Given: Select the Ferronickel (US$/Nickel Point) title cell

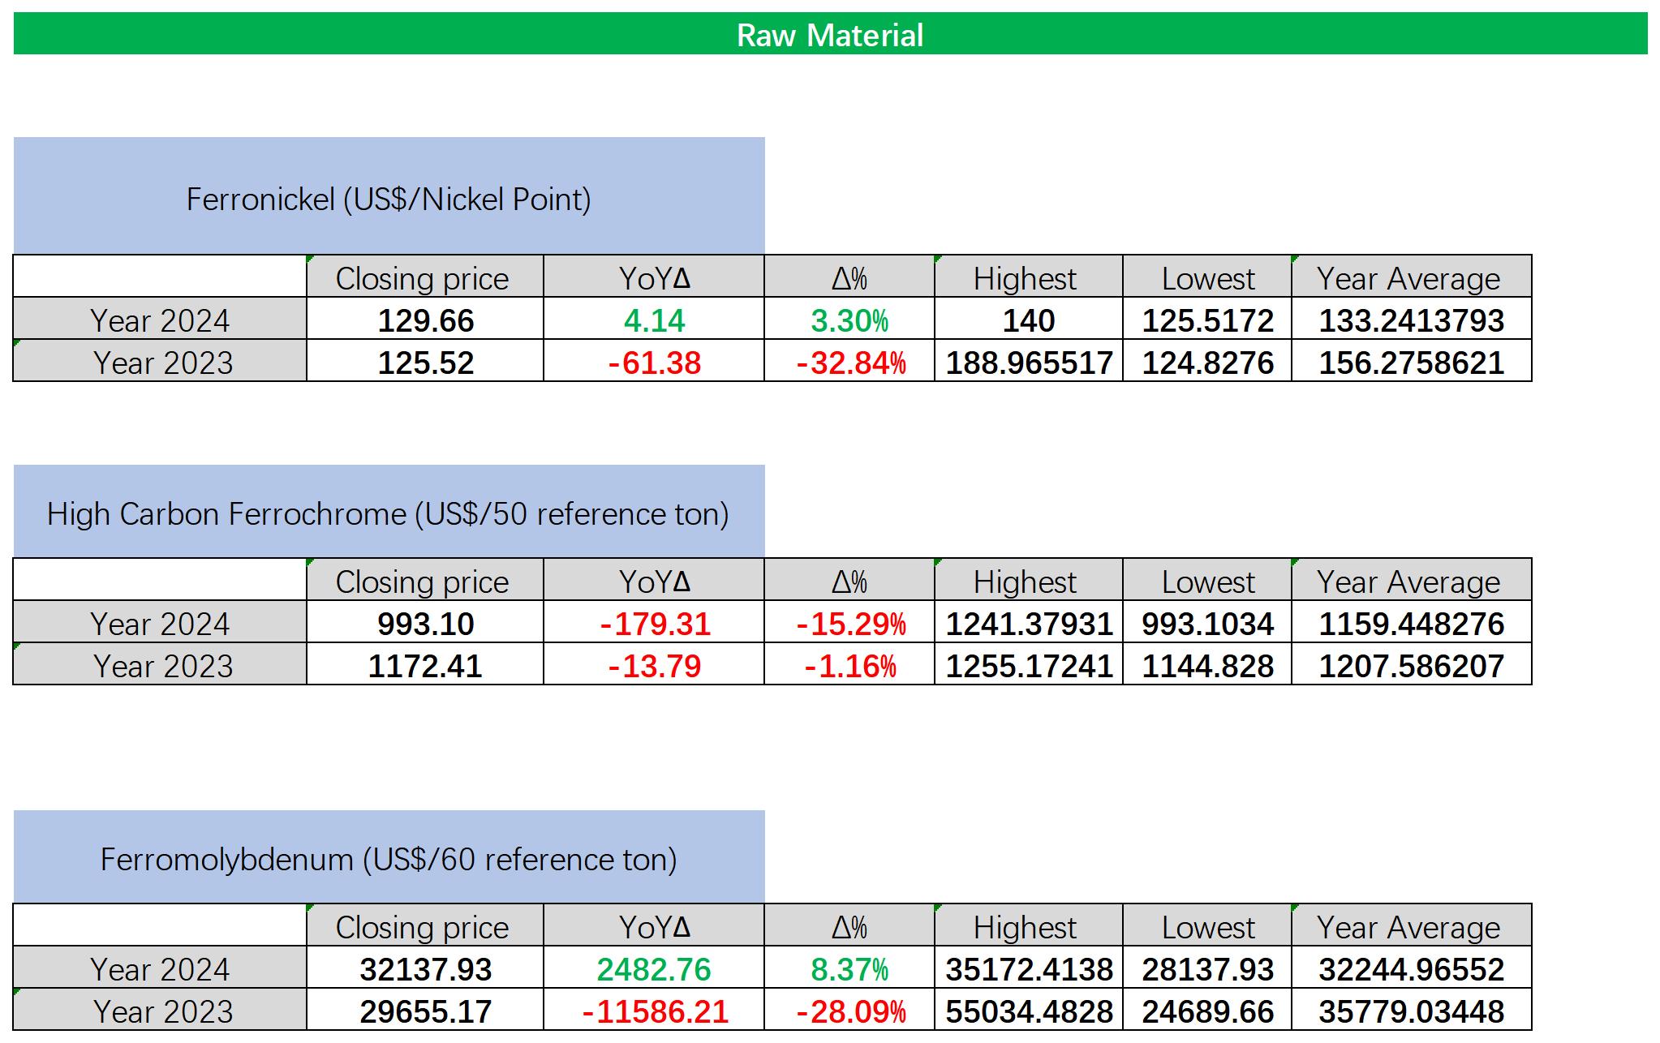Looking at the screenshot, I should [x=389, y=199].
